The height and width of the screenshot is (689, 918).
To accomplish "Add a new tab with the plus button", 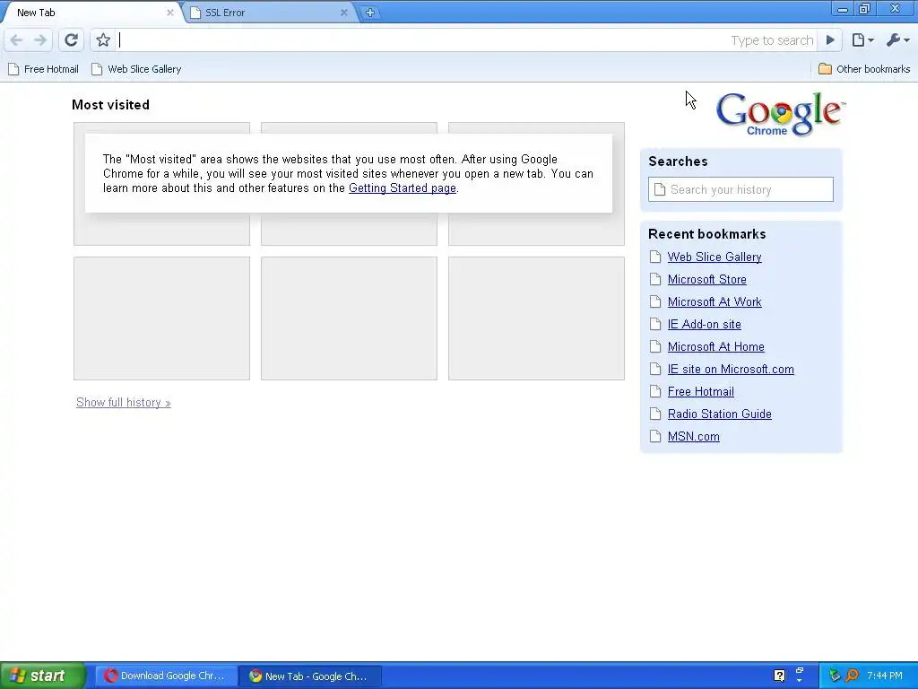I will coord(370,13).
